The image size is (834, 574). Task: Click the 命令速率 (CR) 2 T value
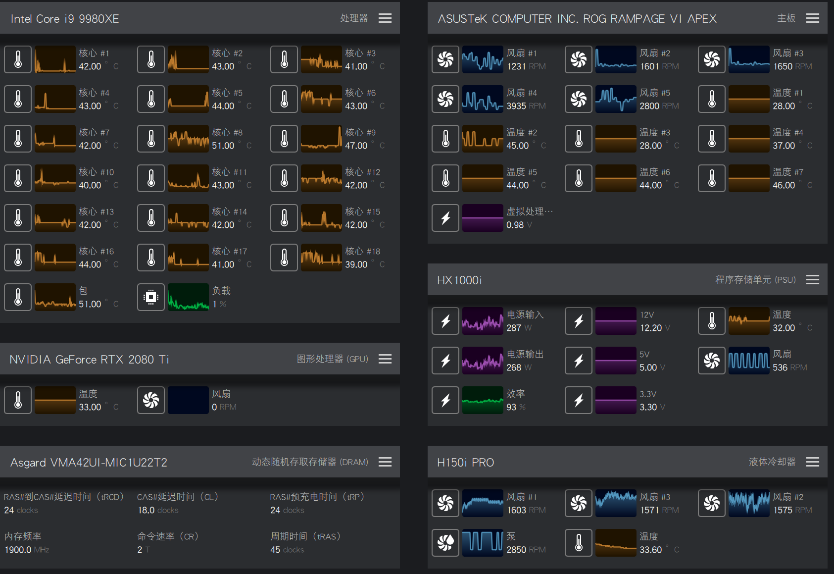click(144, 550)
